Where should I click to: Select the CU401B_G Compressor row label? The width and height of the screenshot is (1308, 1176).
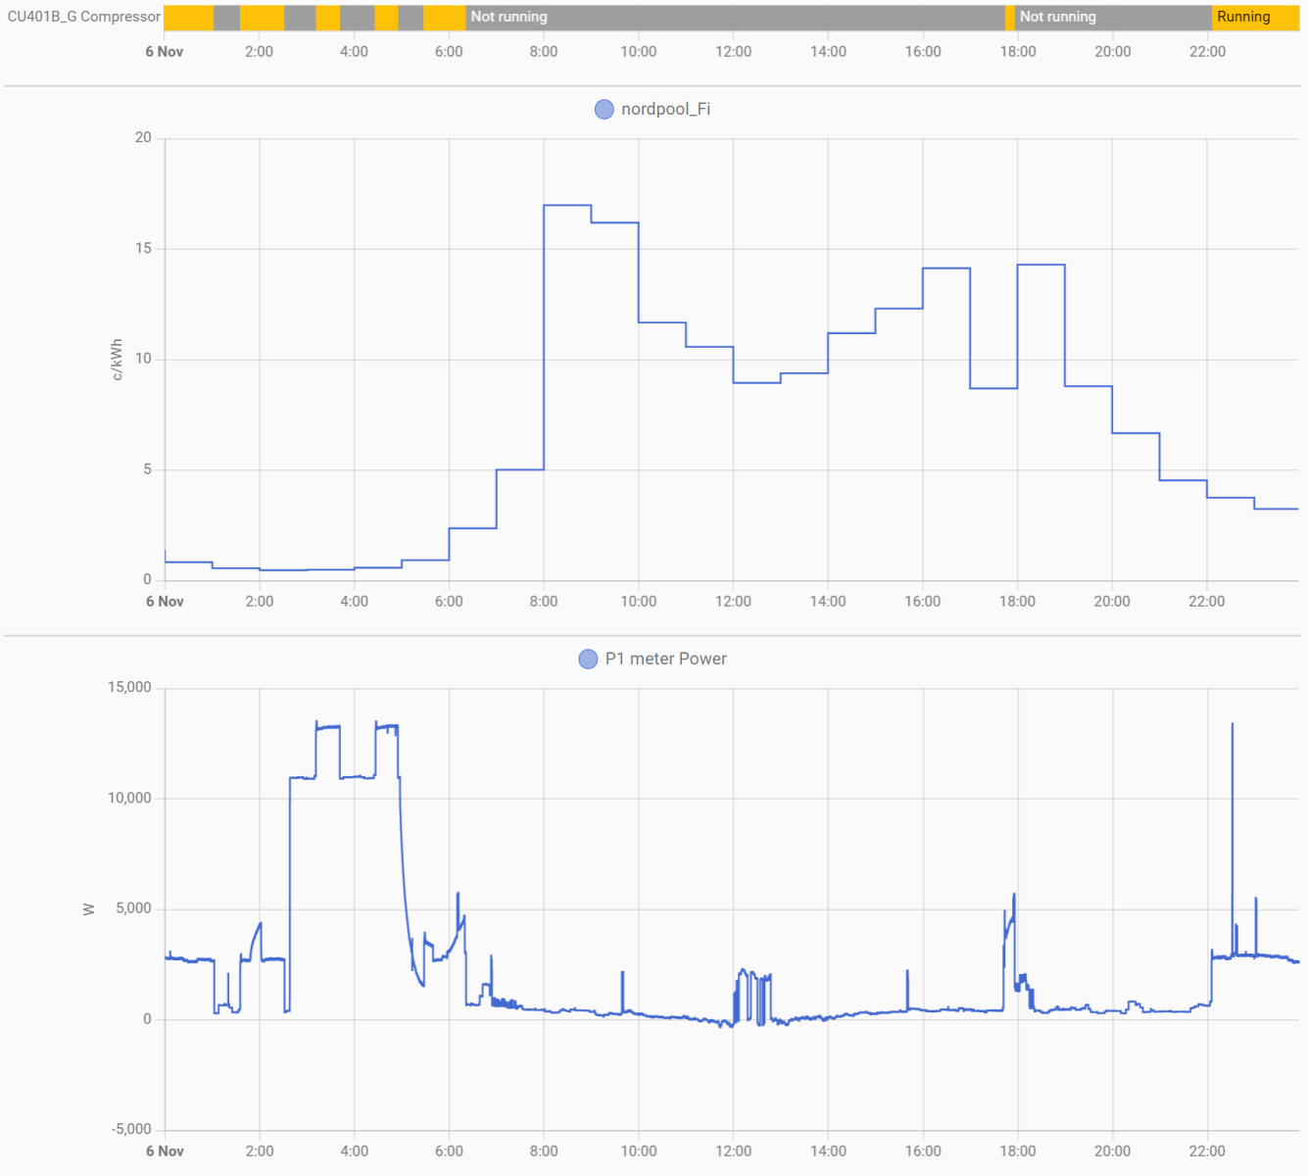pos(83,17)
